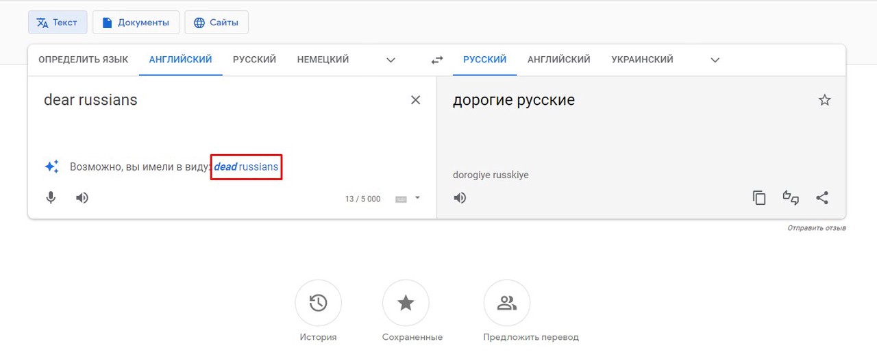Viewport: 877px width, 359px height.
Task: Select АНГЛИЙСКИЙ as target language
Action: point(558,60)
